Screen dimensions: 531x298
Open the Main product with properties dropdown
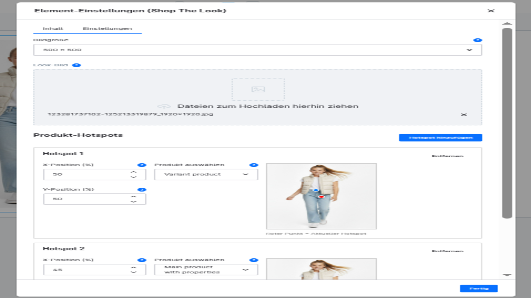tap(206, 270)
